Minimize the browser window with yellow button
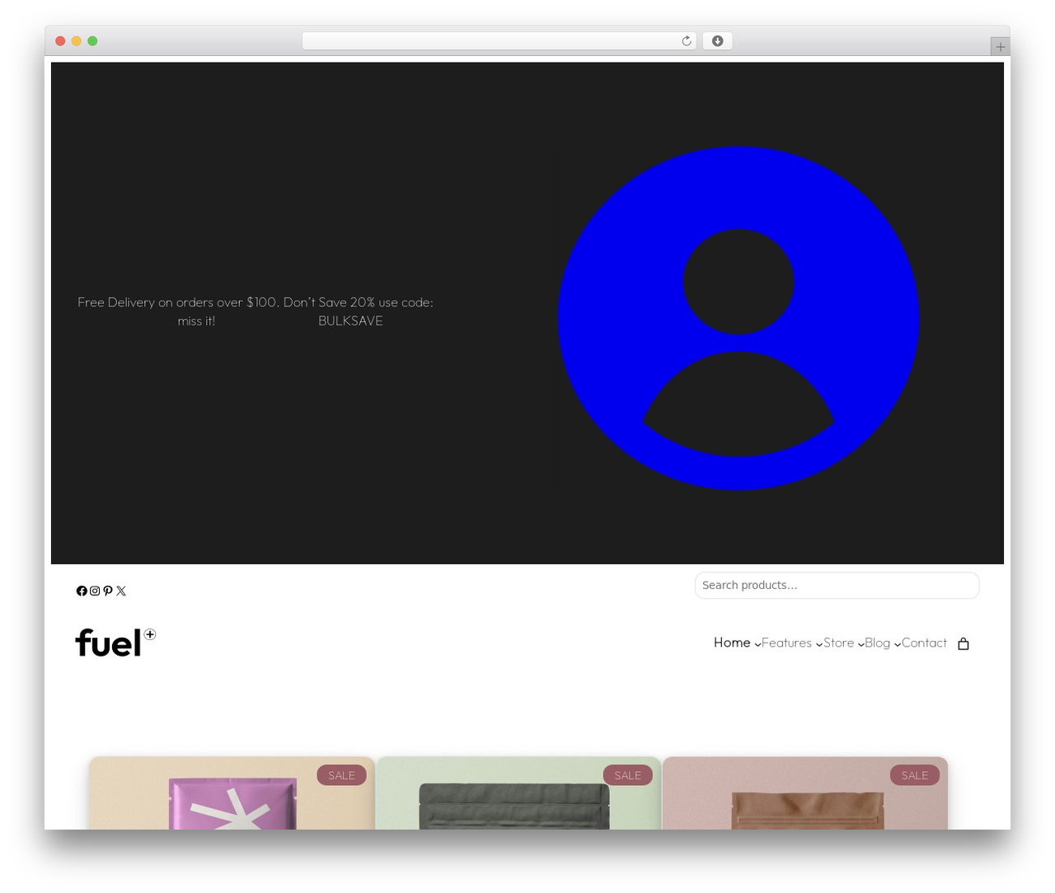This screenshot has width=1055, height=893. [77, 41]
